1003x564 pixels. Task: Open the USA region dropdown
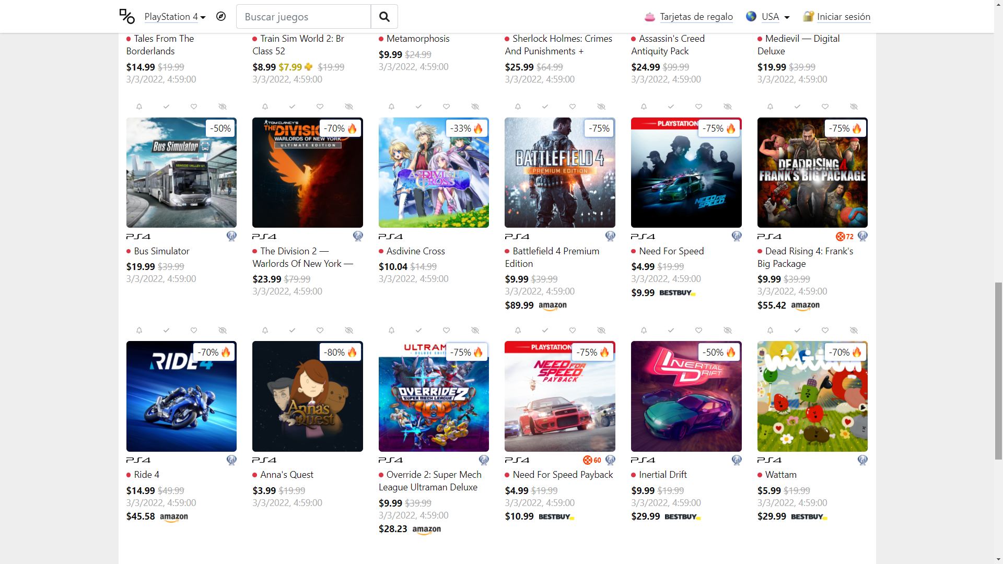click(775, 17)
